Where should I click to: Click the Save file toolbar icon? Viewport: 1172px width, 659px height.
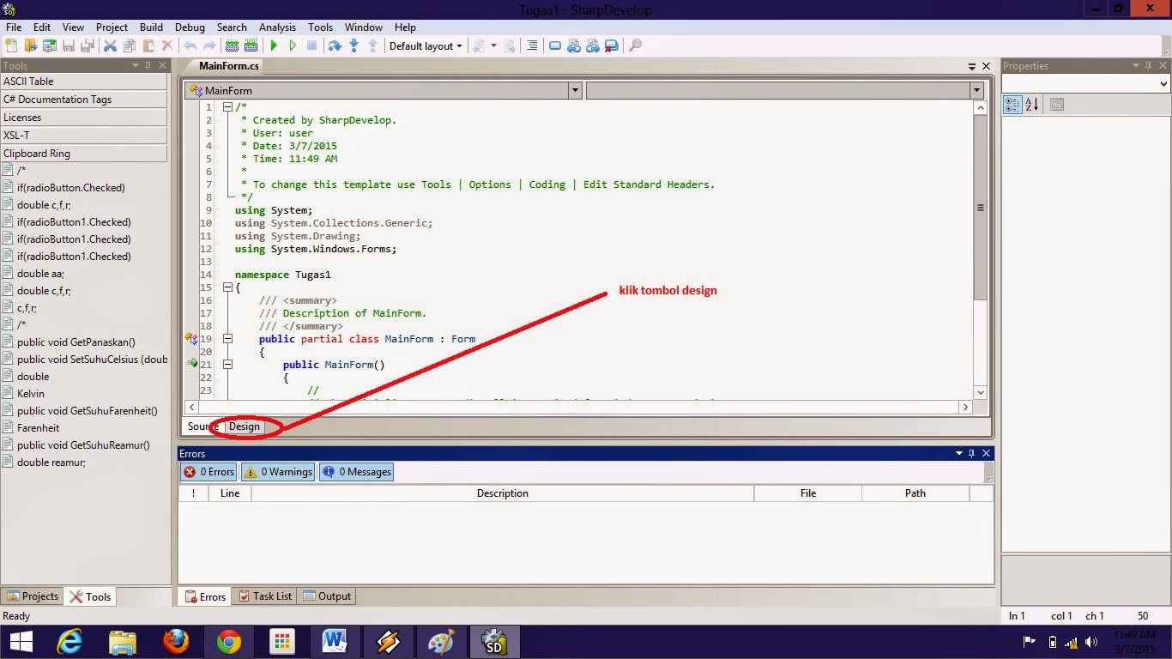tap(69, 45)
